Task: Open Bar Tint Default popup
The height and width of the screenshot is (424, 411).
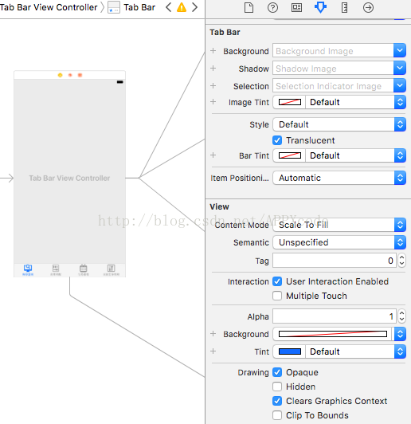Action: 355,155
